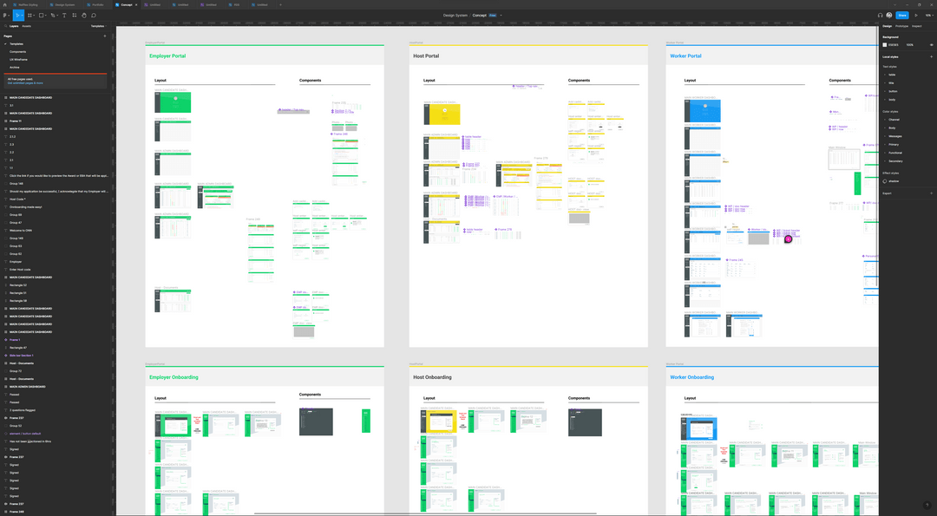Select the Move tool in toolbar
The height and width of the screenshot is (516, 937).
pyautogui.click(x=17, y=15)
